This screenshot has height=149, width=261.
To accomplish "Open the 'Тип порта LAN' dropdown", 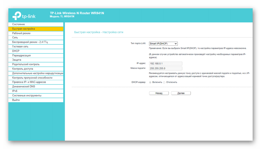I will [163, 44].
